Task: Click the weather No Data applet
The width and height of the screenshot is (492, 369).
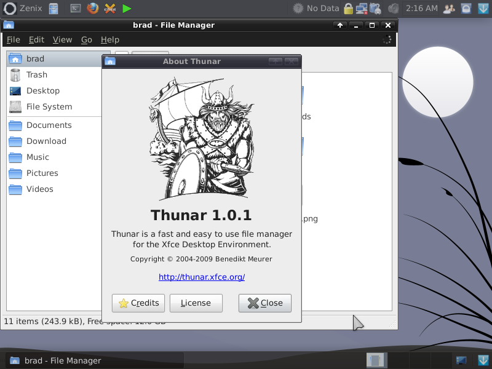Action: [315, 8]
